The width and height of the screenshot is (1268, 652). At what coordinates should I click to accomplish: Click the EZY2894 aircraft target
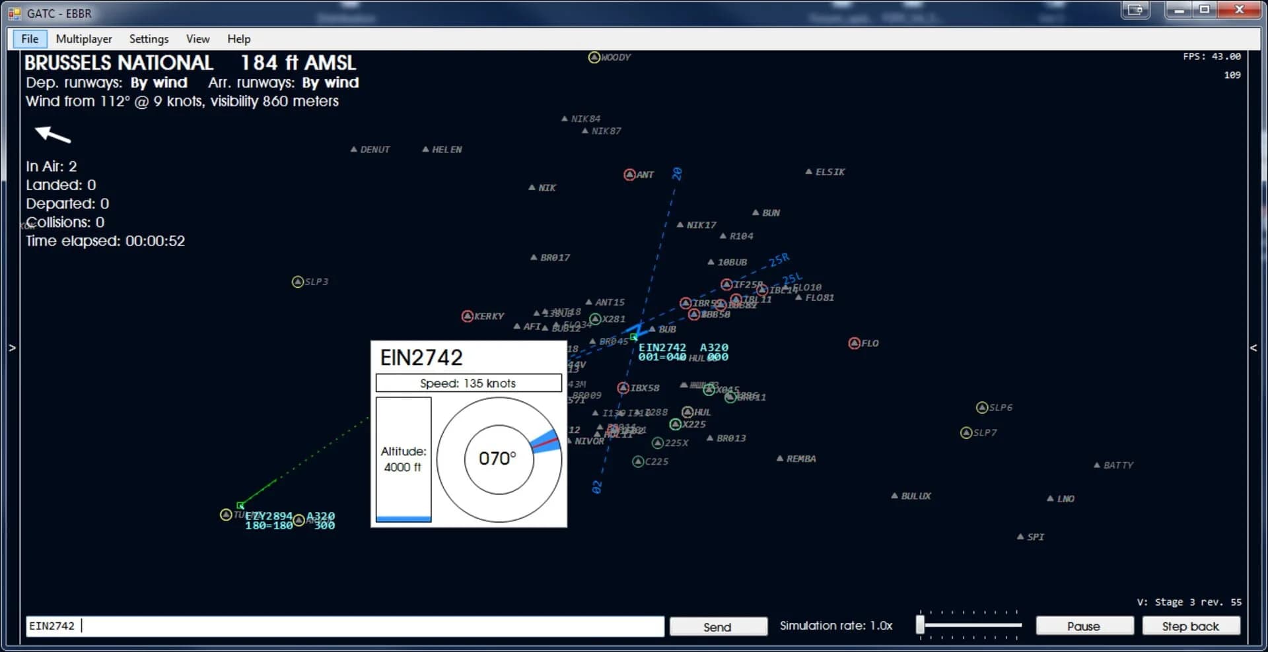[x=239, y=506]
